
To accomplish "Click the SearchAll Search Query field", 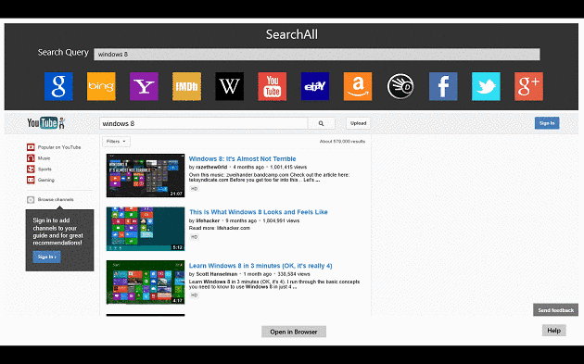I will tap(317, 55).
